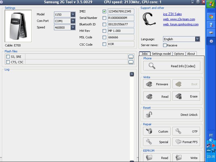216x162 pixels.
Task: Enable the Serial Number checkbox
Action: [104, 18]
